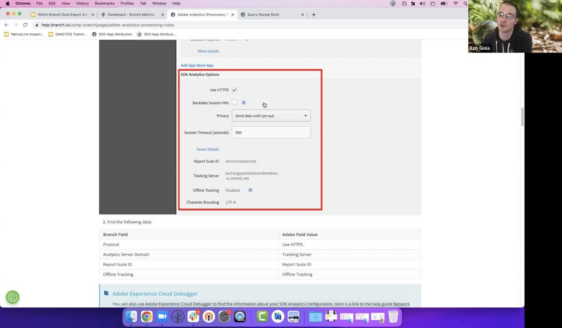Open a new browser tab
This screenshot has width=562, height=328.
[x=313, y=15]
